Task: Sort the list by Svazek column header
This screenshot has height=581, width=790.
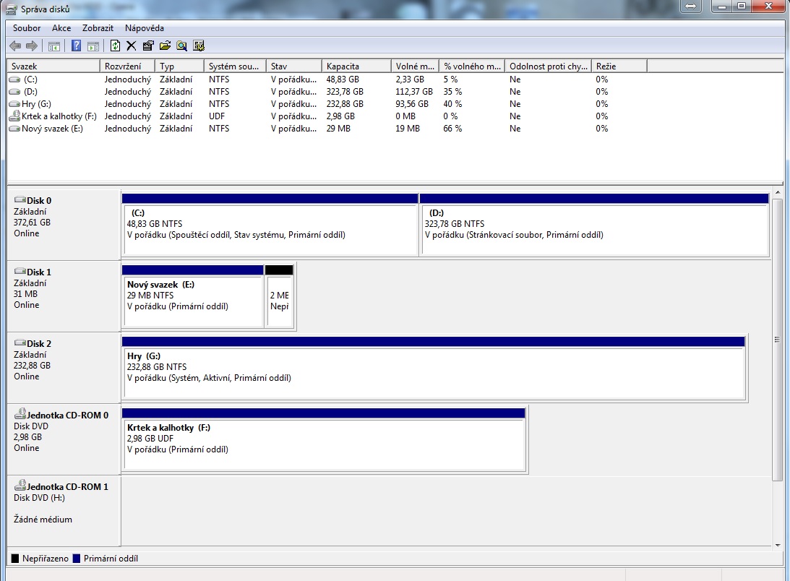Action: (53, 66)
